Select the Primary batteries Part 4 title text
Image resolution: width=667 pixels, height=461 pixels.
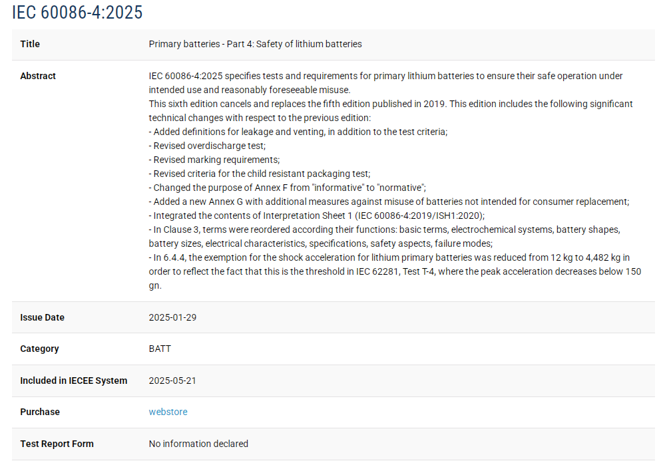[x=255, y=44]
